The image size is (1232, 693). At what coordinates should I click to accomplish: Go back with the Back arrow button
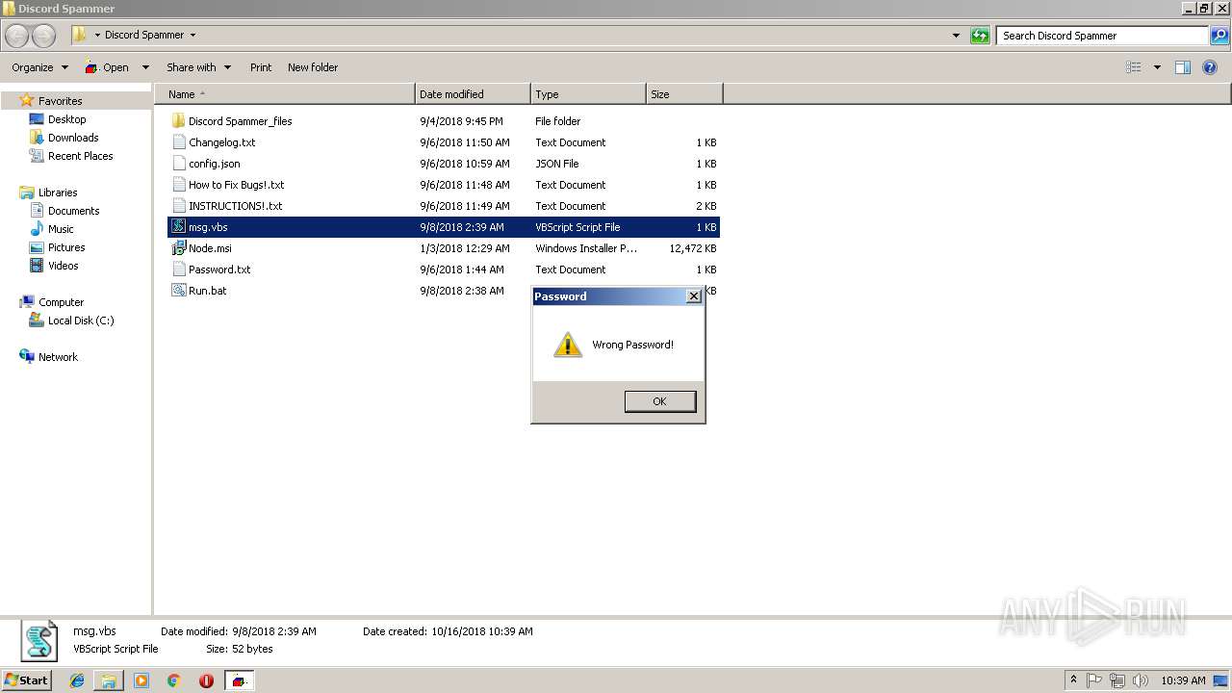click(17, 36)
